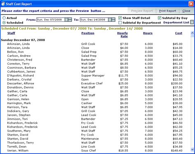This screenshot has width=195, height=154.
Task: Click the $94.00 cost value
Action: pyautogui.click(x=178, y=76)
